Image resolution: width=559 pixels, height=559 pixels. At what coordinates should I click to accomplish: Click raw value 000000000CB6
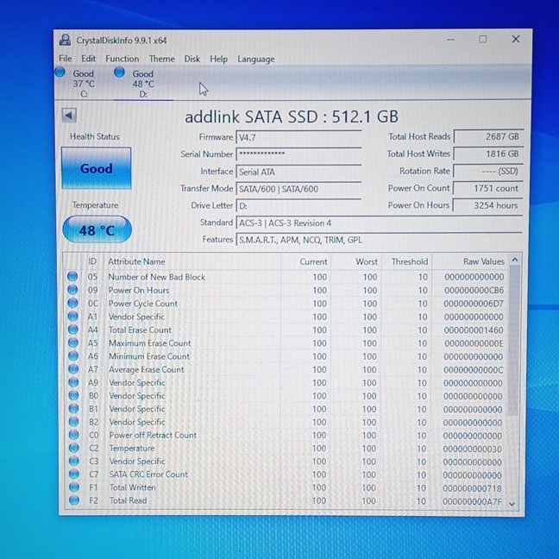pyautogui.click(x=474, y=290)
